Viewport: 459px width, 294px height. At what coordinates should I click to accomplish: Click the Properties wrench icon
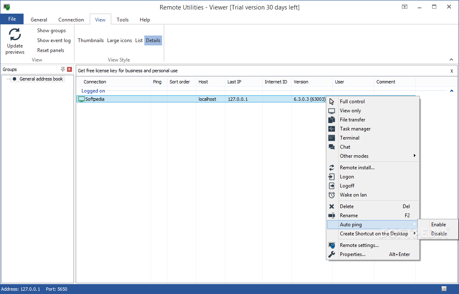tap(331, 254)
